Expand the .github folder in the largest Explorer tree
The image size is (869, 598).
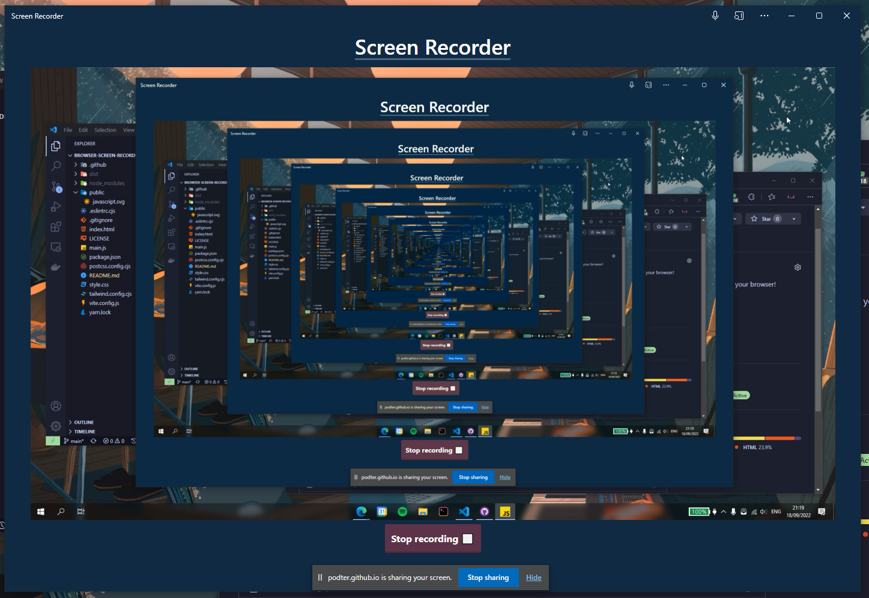coord(98,165)
